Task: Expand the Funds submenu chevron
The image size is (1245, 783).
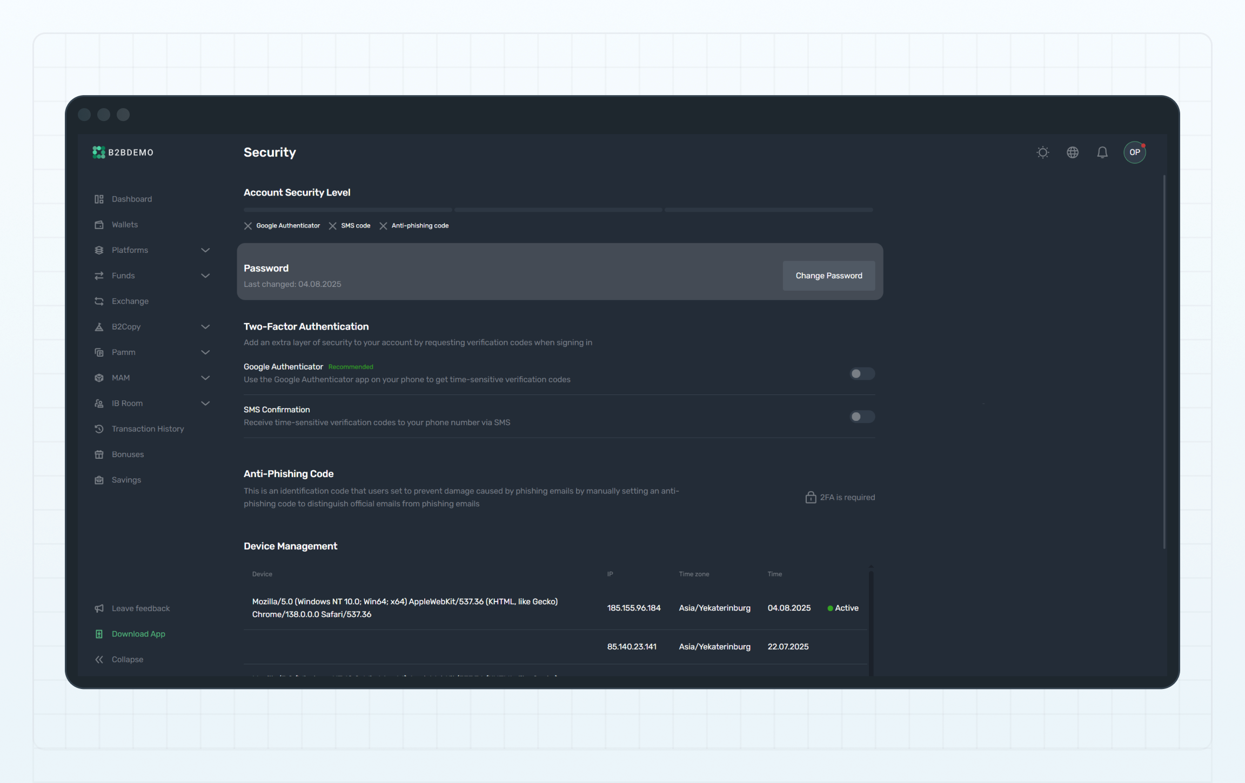Action: pyautogui.click(x=205, y=276)
